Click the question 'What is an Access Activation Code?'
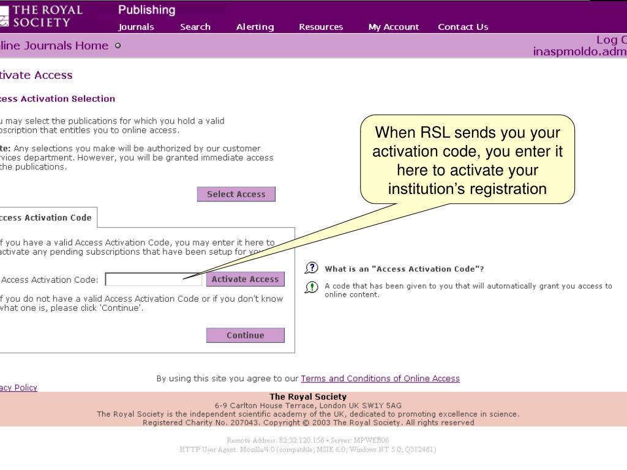 pyautogui.click(x=404, y=269)
